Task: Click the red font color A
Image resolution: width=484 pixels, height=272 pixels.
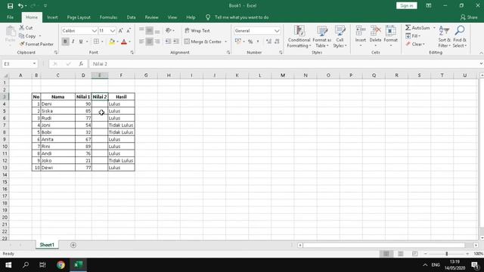Action: [x=124, y=42]
